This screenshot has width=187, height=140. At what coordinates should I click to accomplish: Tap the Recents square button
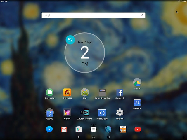[x=108, y=137]
